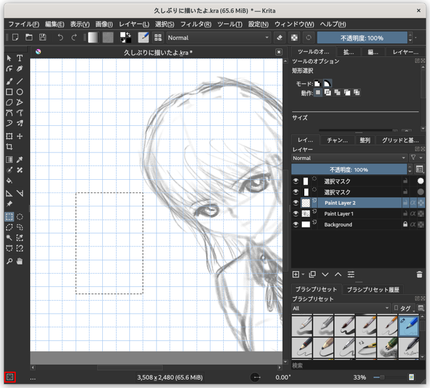Open the foreground/background color swatch selector
430x388 pixels.
pos(126,38)
